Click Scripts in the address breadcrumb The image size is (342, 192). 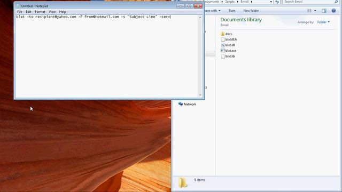coord(230,2)
